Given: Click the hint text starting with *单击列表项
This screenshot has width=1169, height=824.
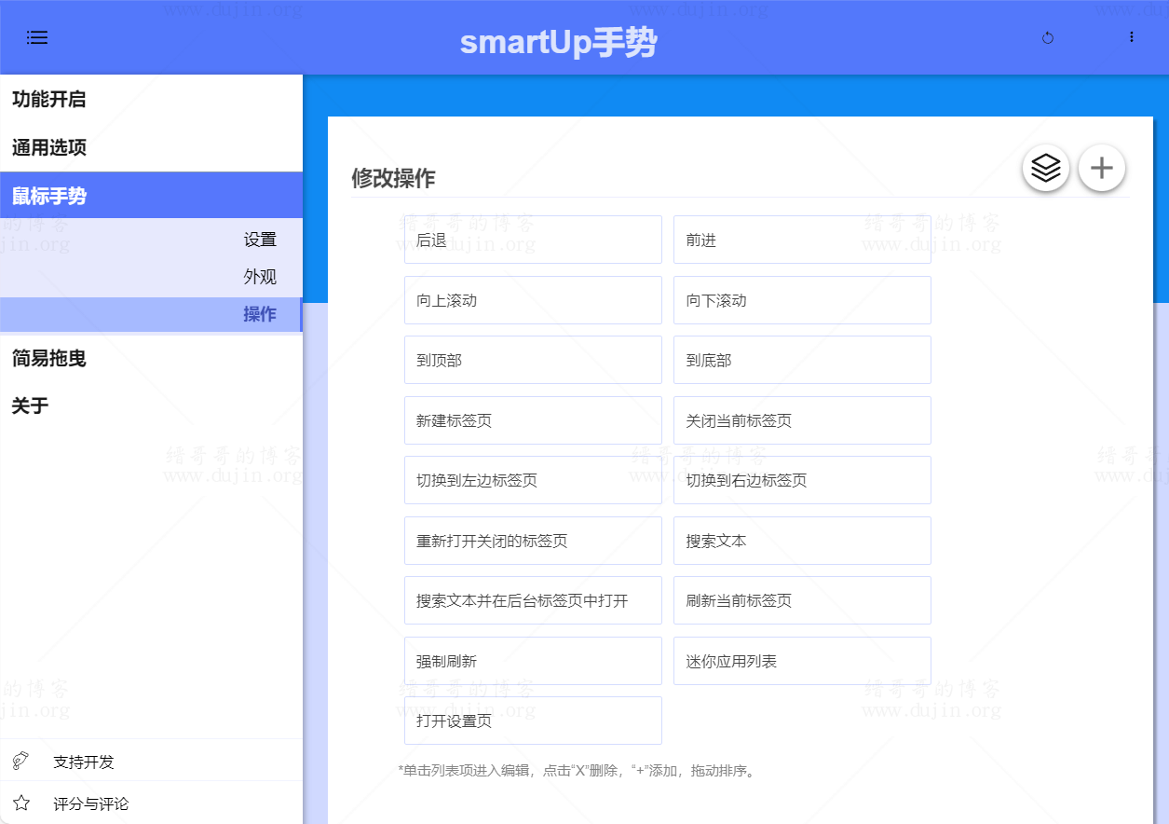Looking at the screenshot, I should coord(578,771).
